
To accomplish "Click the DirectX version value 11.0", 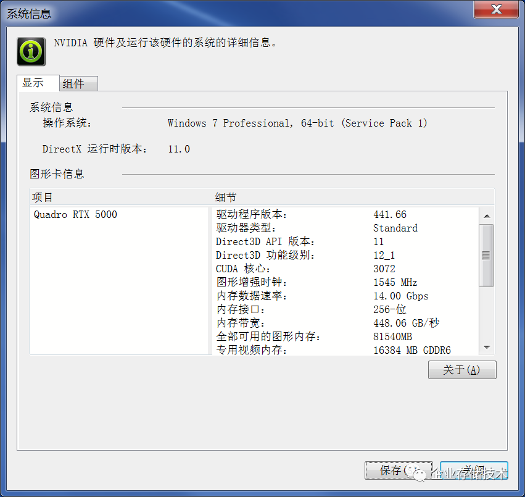I will (x=179, y=149).
